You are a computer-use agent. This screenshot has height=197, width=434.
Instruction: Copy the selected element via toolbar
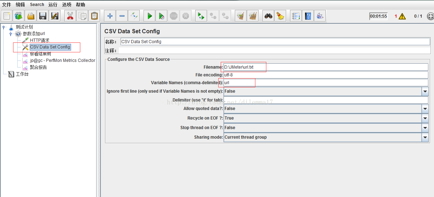pos(82,16)
